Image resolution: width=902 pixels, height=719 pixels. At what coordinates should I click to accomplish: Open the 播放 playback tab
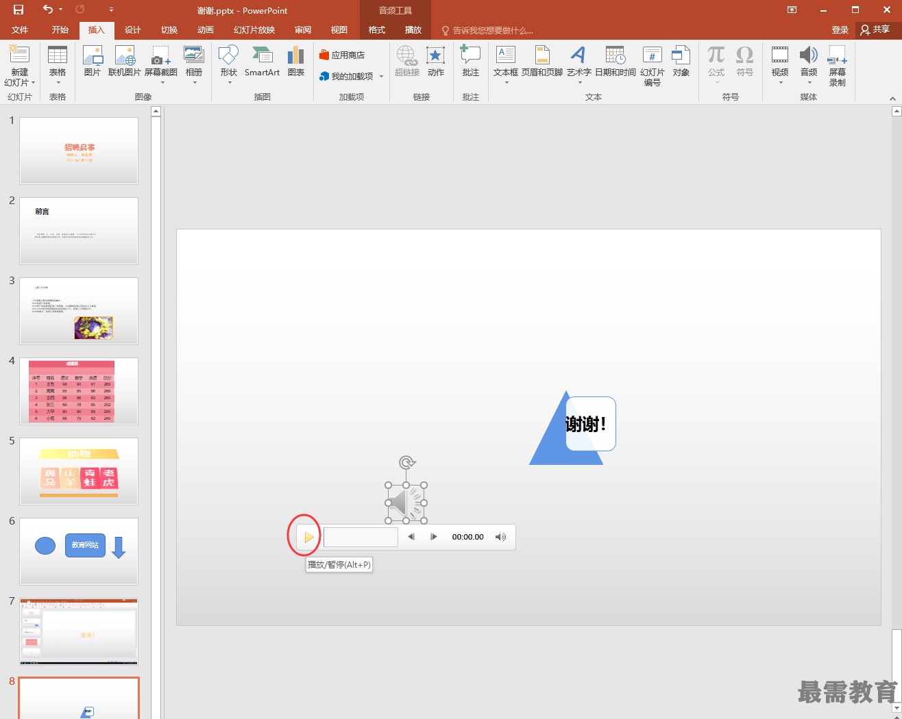click(x=413, y=30)
